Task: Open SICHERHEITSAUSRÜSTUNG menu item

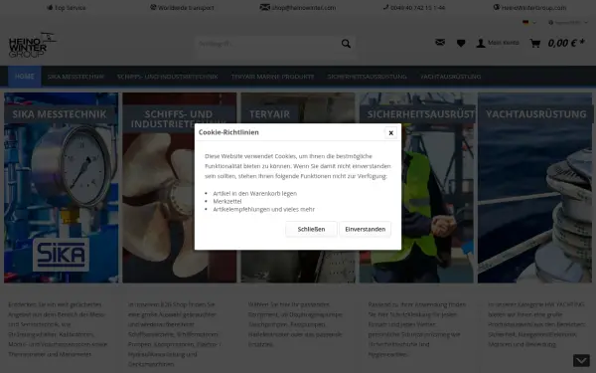Action: coord(367,77)
